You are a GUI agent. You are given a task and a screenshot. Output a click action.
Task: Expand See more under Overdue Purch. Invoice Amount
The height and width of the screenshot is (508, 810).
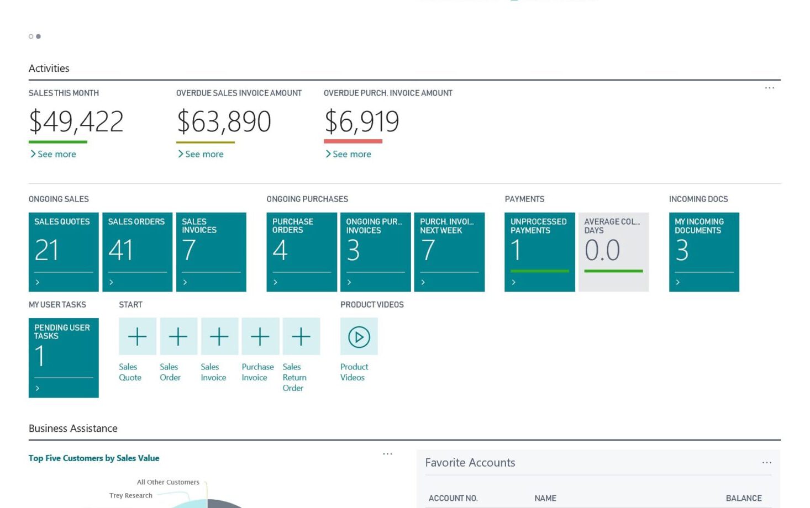[x=348, y=154]
